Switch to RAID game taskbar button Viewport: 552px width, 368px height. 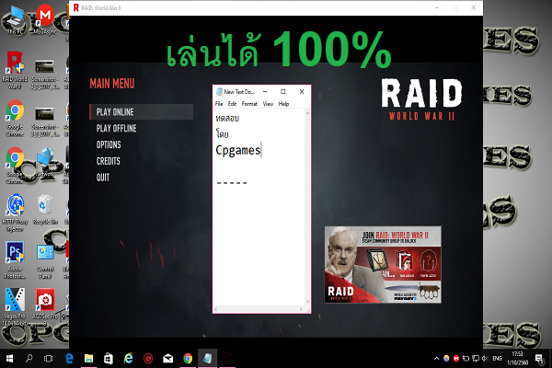pyautogui.click(x=227, y=359)
